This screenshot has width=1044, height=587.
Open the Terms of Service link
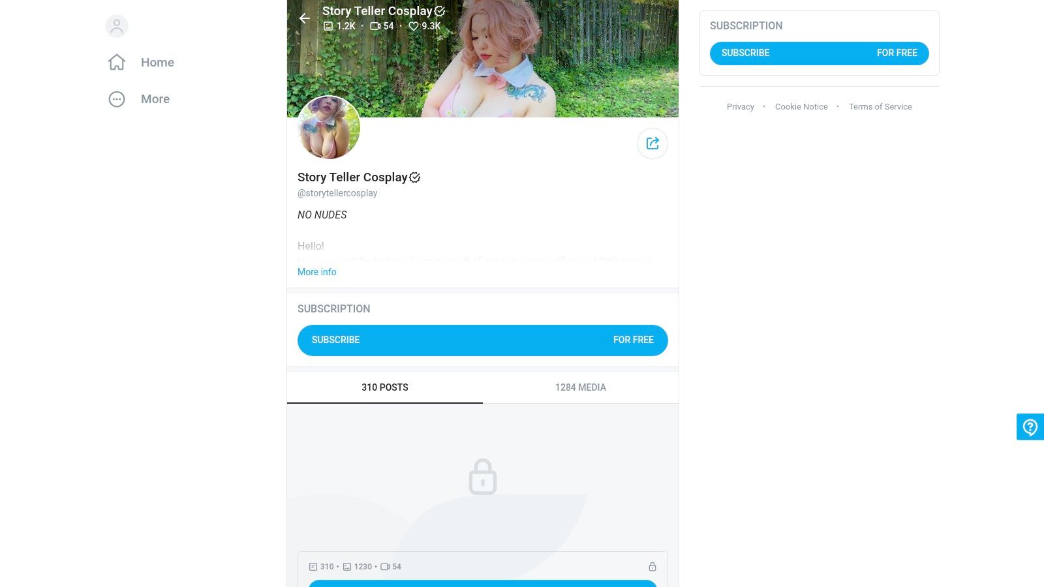(x=880, y=107)
